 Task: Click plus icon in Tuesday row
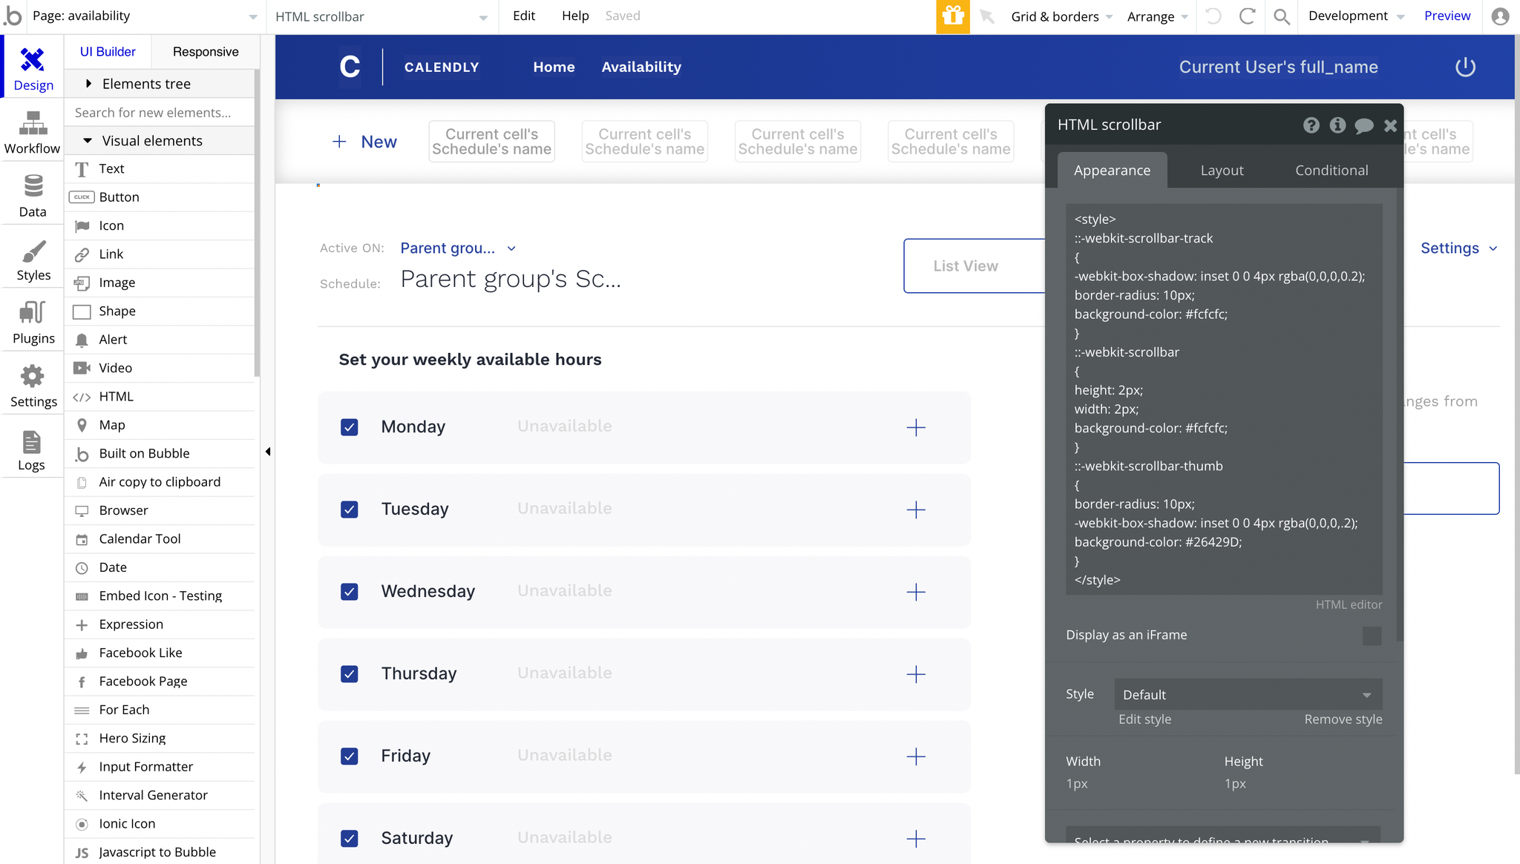(916, 510)
